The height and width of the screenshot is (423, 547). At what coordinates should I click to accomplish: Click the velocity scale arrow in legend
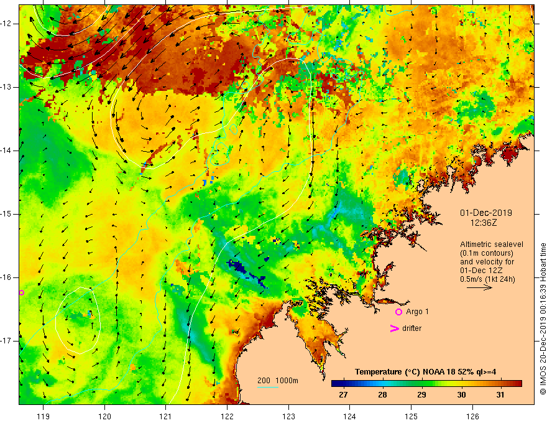479,287
